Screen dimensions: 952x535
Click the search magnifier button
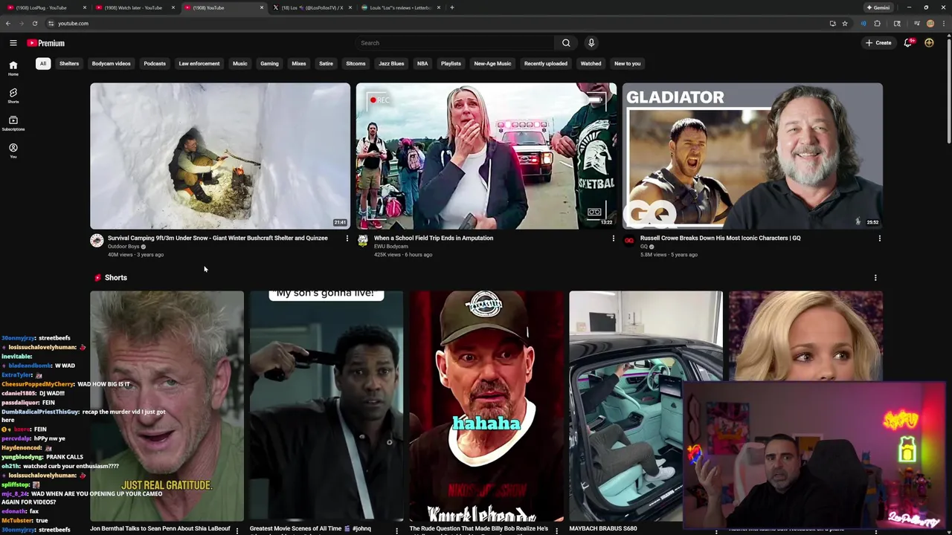click(x=566, y=43)
